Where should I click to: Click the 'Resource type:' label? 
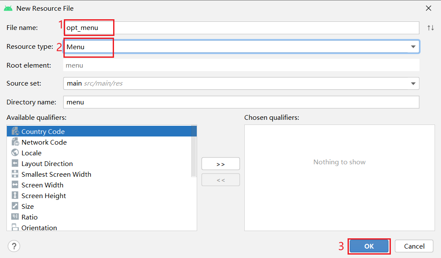pyautogui.click(x=30, y=47)
